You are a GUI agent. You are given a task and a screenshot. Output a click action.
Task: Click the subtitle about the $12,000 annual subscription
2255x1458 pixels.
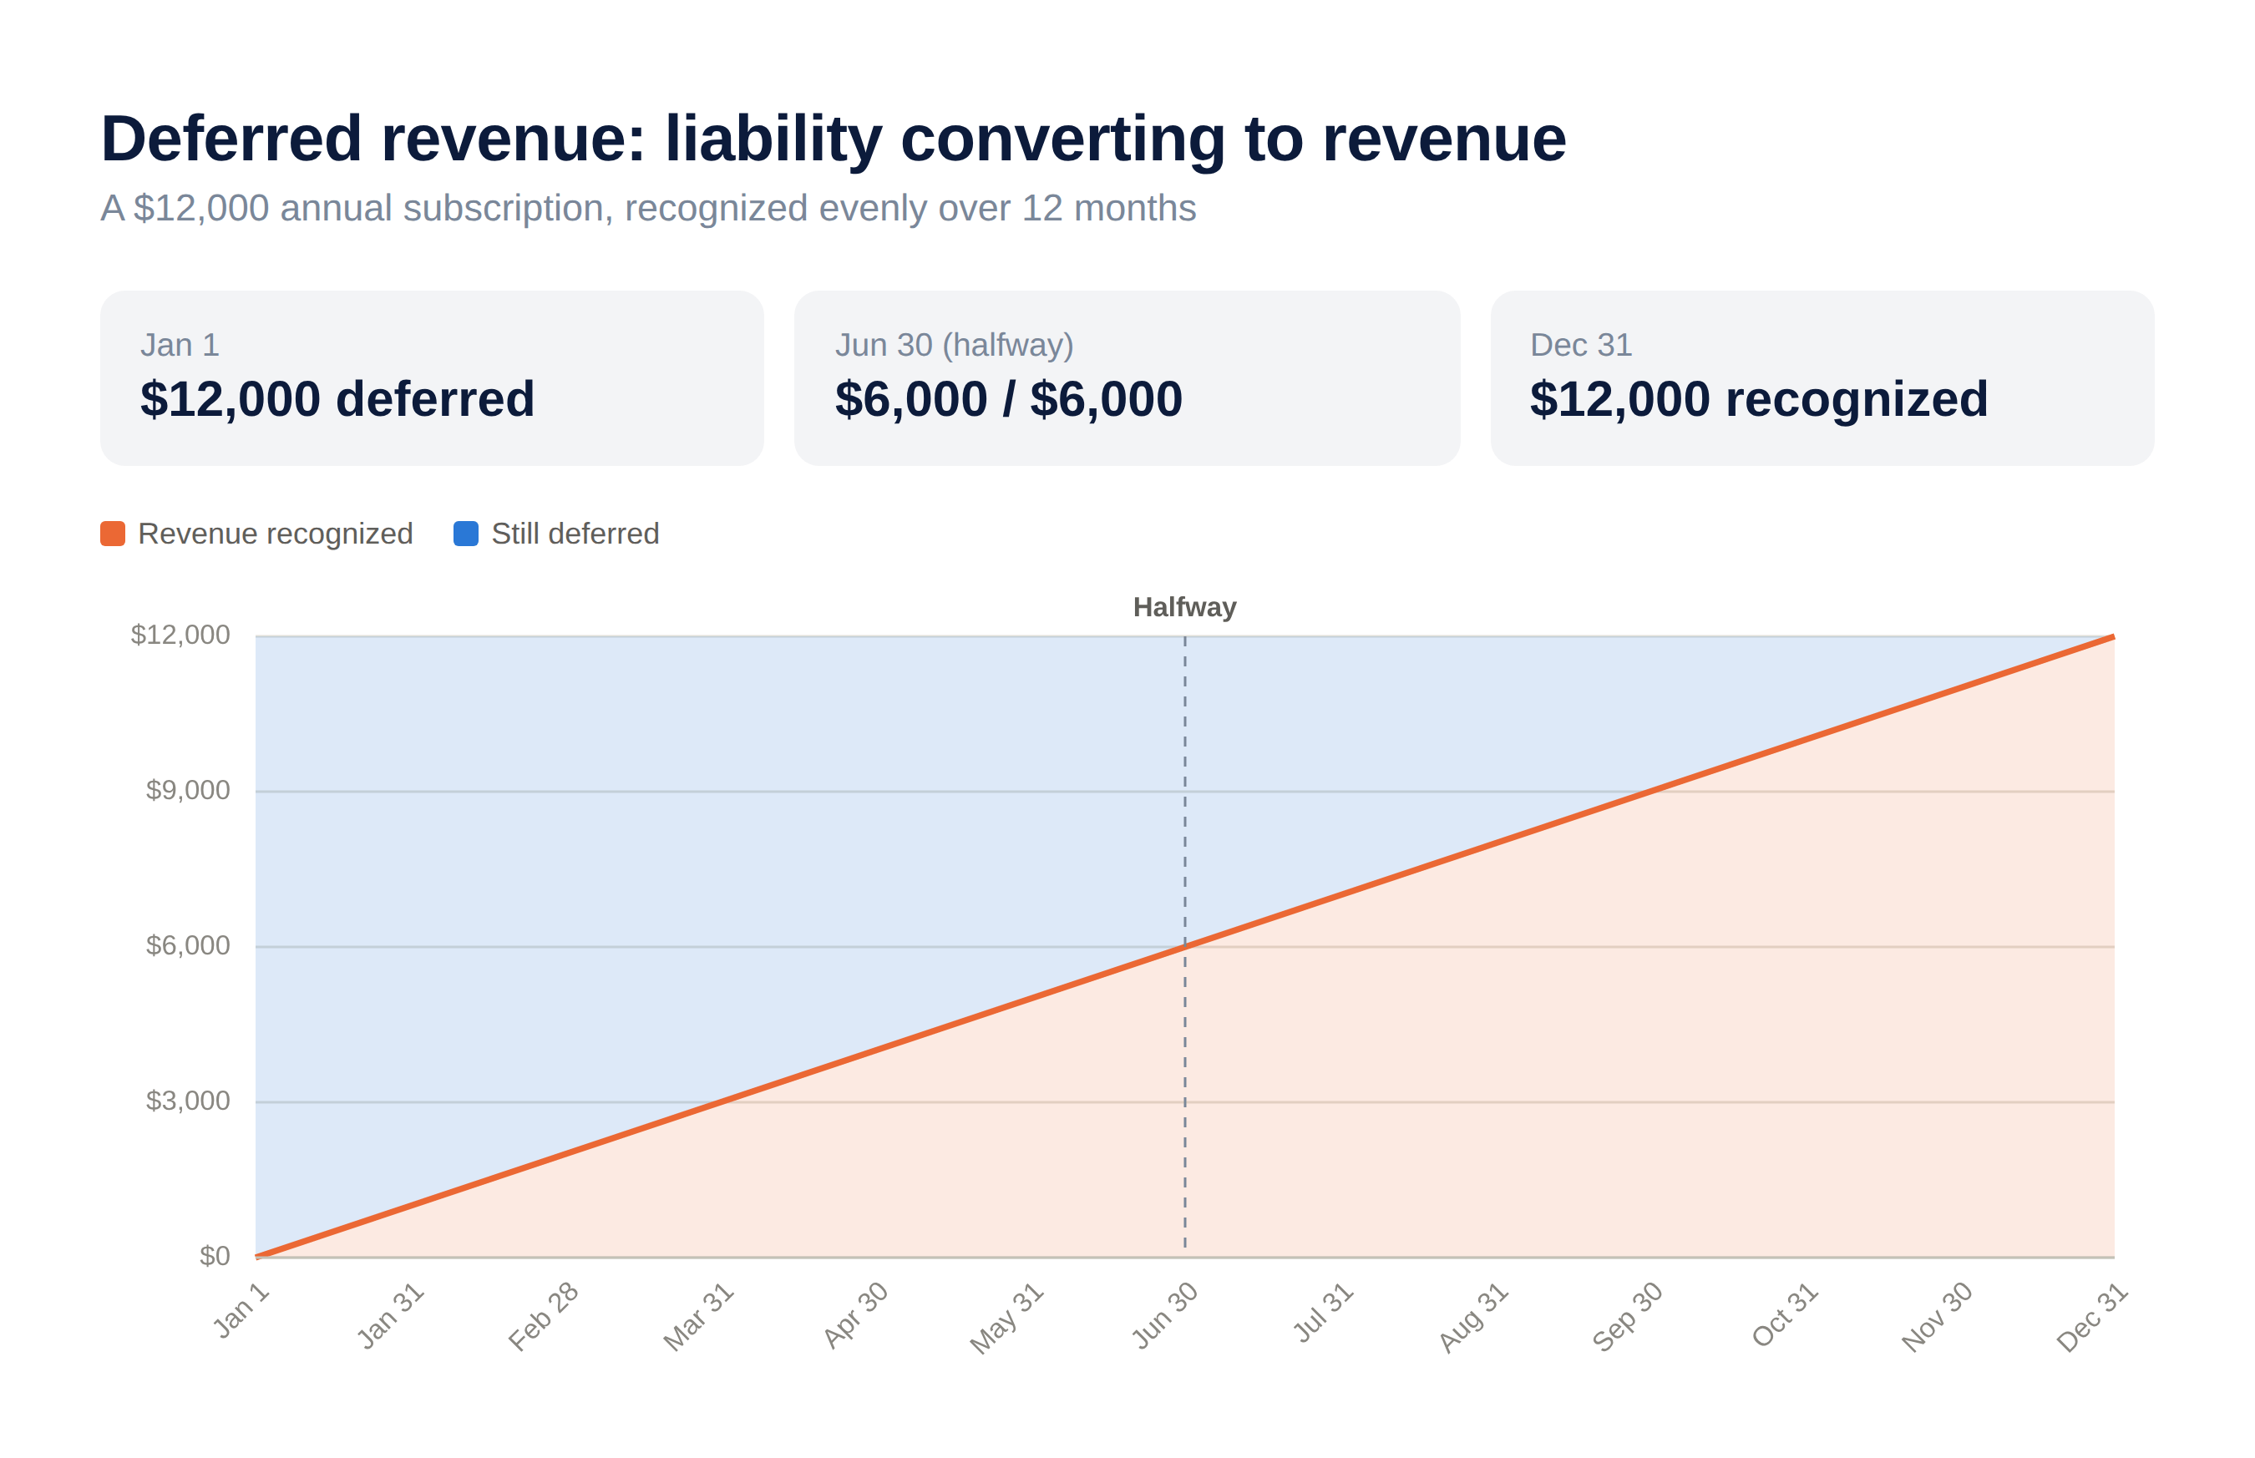click(x=648, y=208)
